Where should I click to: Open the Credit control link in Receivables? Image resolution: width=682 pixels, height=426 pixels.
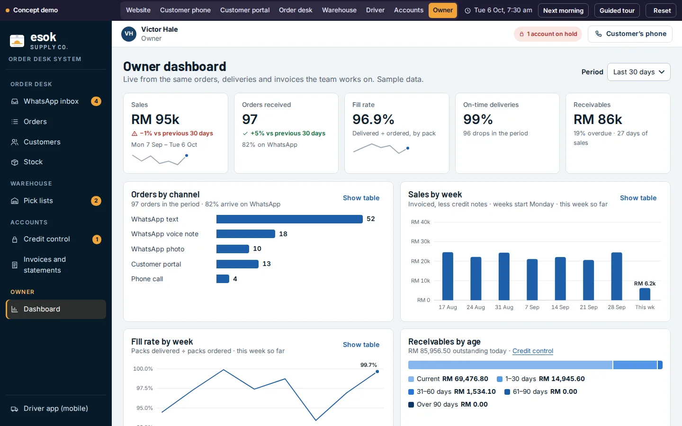click(533, 351)
